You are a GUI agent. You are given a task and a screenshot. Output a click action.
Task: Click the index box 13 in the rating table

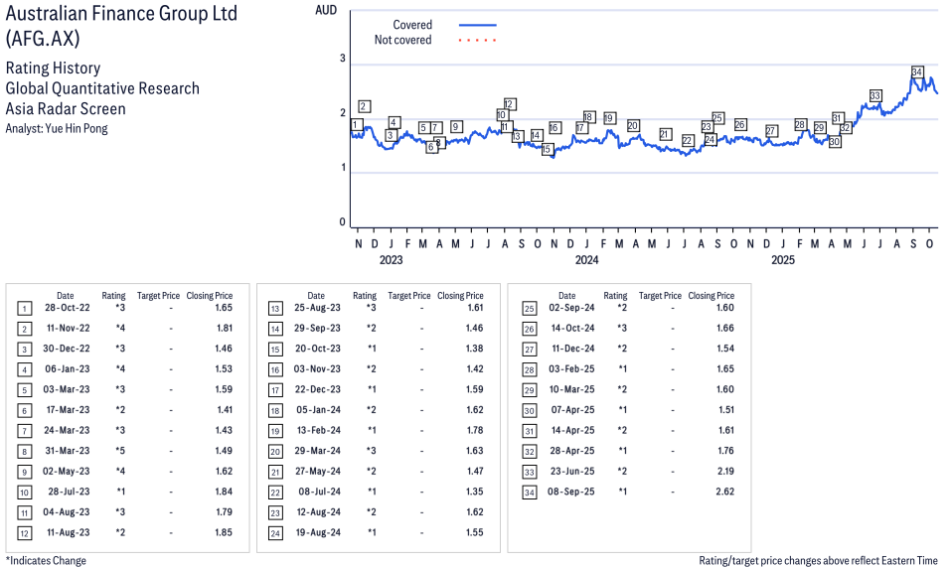[x=274, y=309]
